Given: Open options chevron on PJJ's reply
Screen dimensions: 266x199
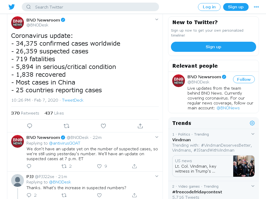Looking at the screenshot, I should pyautogui.click(x=157, y=176).
